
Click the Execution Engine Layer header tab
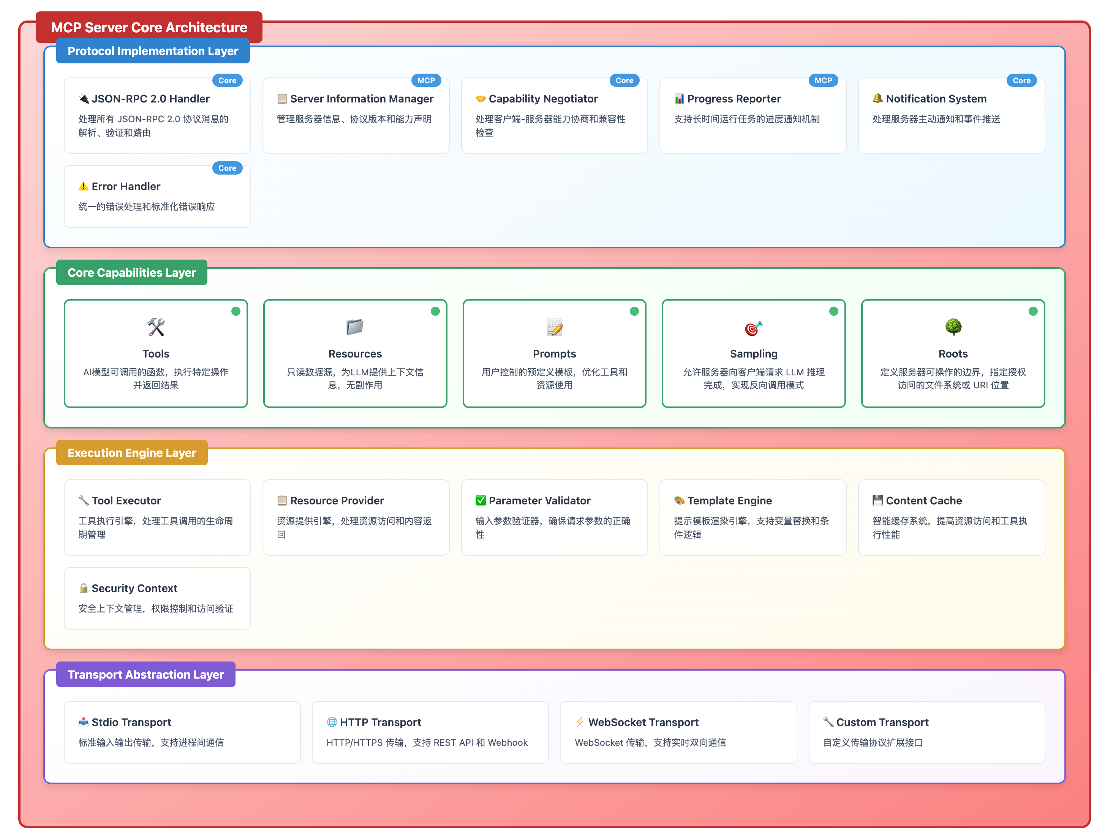(132, 453)
